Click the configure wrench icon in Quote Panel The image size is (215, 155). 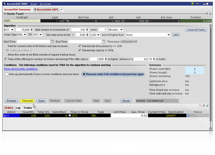(207, 14)
